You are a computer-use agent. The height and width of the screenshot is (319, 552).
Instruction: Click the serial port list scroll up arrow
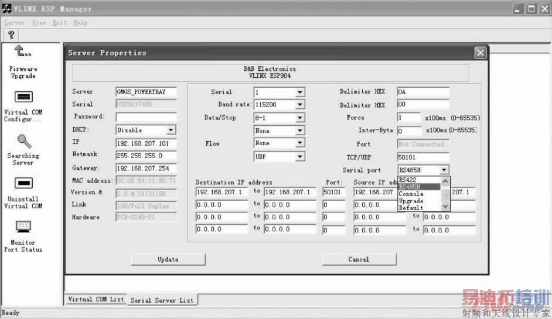pyautogui.click(x=445, y=181)
